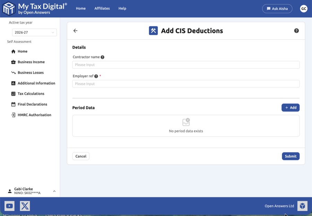Viewport: 312px width, 216px height.
Task: Click the Contractor name help tooltip icon
Action: coord(103,57)
